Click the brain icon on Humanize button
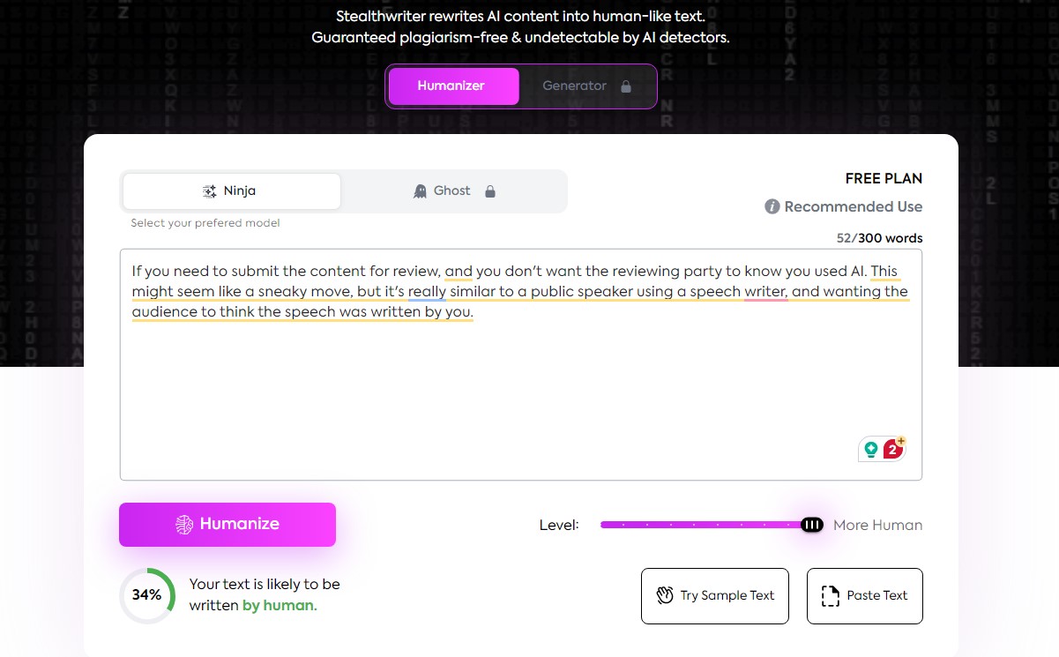Image resolution: width=1059 pixels, height=657 pixels. 184,524
